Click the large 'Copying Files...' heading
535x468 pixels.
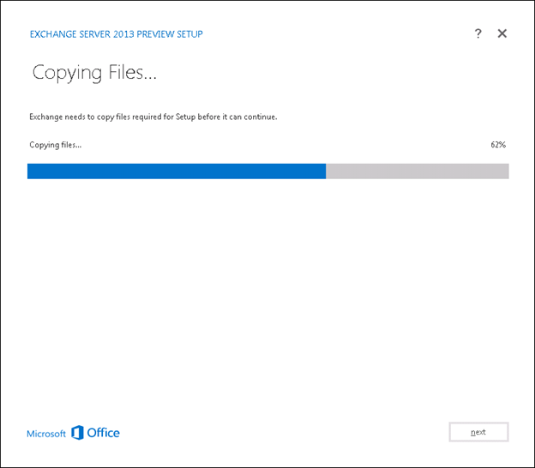94,73
